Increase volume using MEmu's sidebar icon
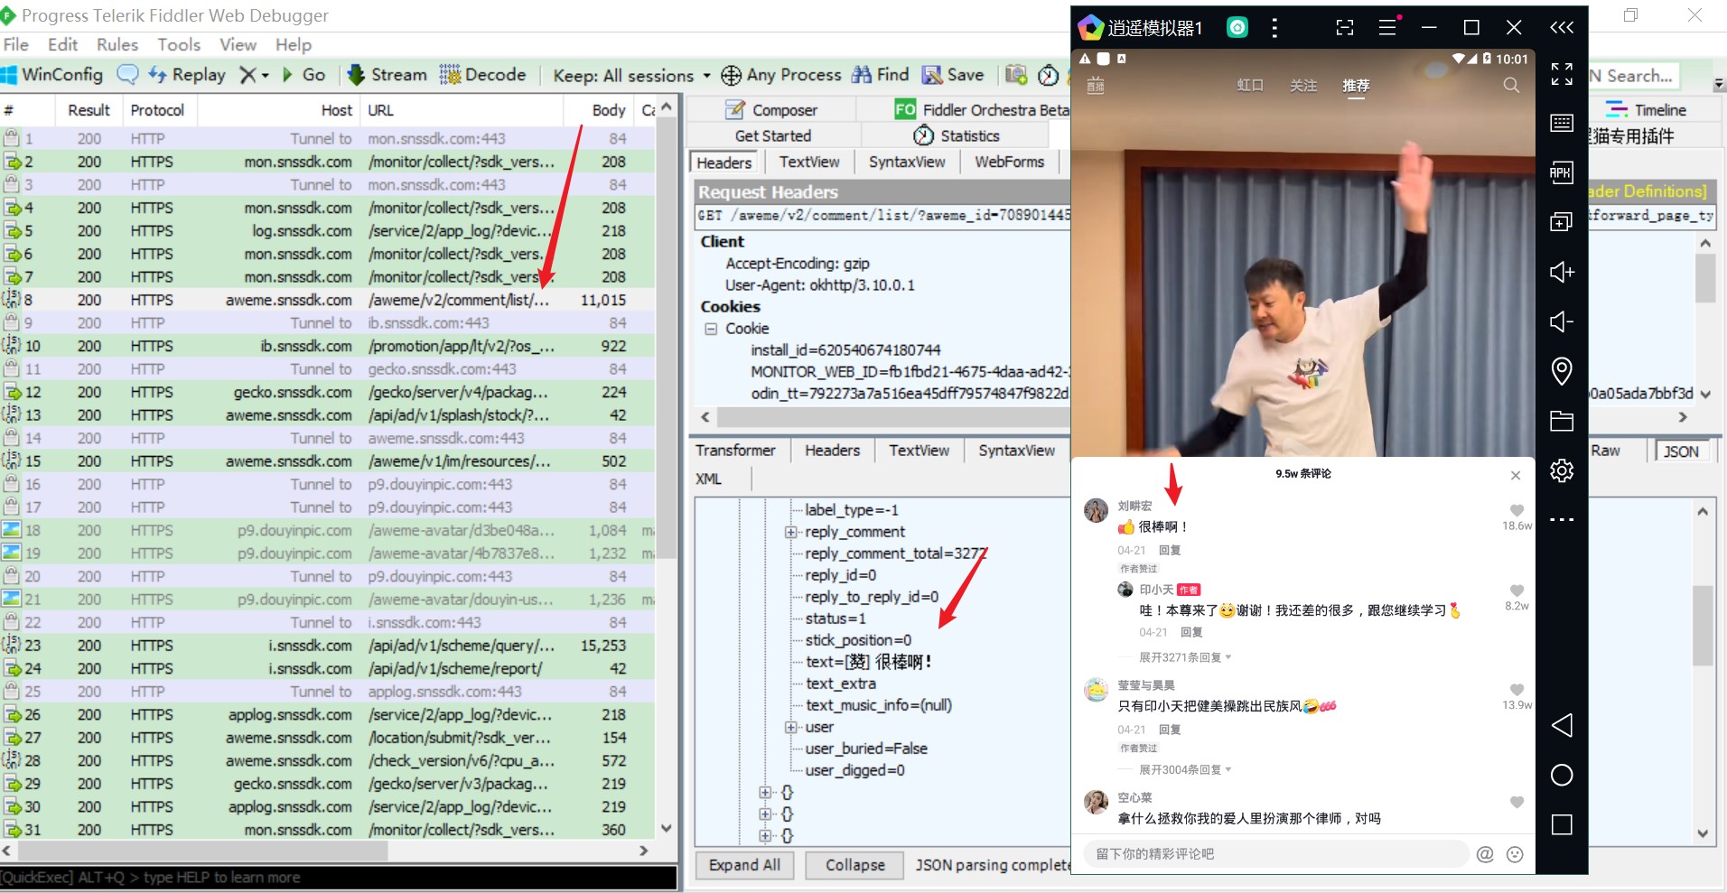1727x893 pixels. (1561, 272)
